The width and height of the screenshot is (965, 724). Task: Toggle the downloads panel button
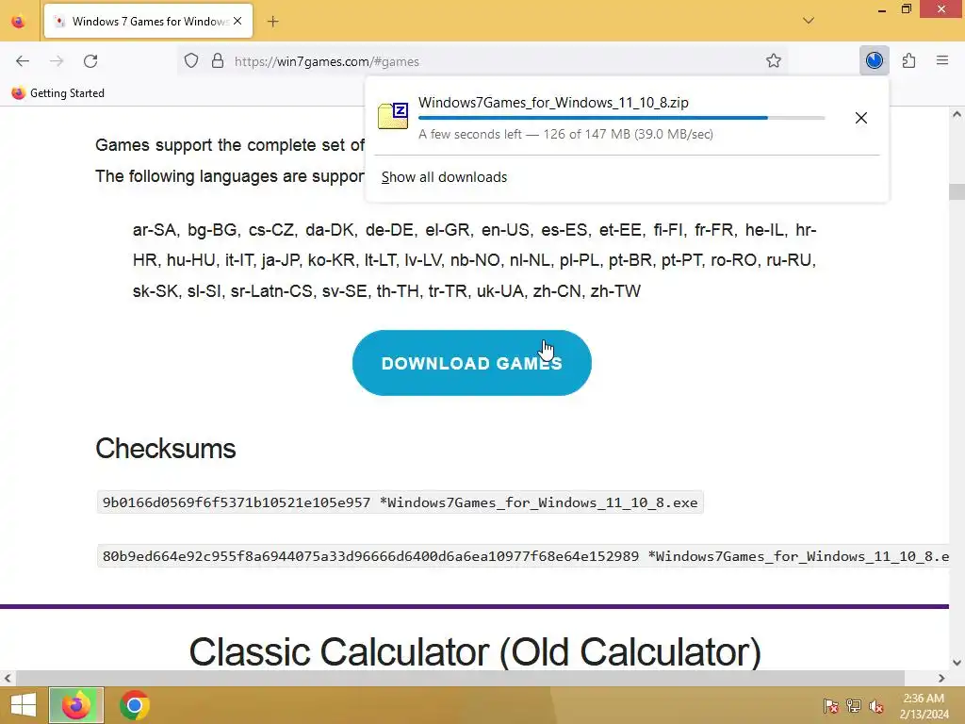[x=874, y=60]
